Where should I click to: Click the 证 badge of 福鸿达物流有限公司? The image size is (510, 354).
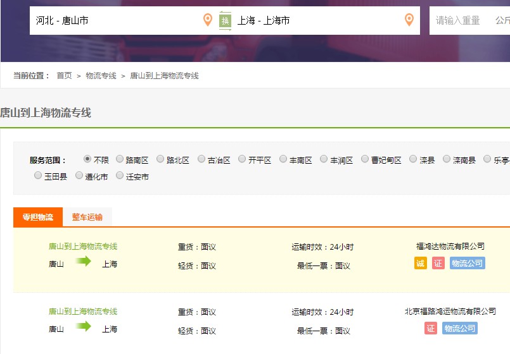tap(438, 263)
